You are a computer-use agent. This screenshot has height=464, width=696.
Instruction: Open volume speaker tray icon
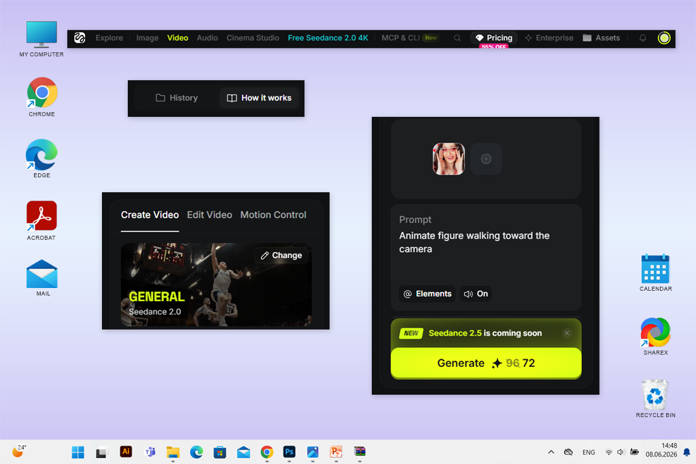[621, 452]
